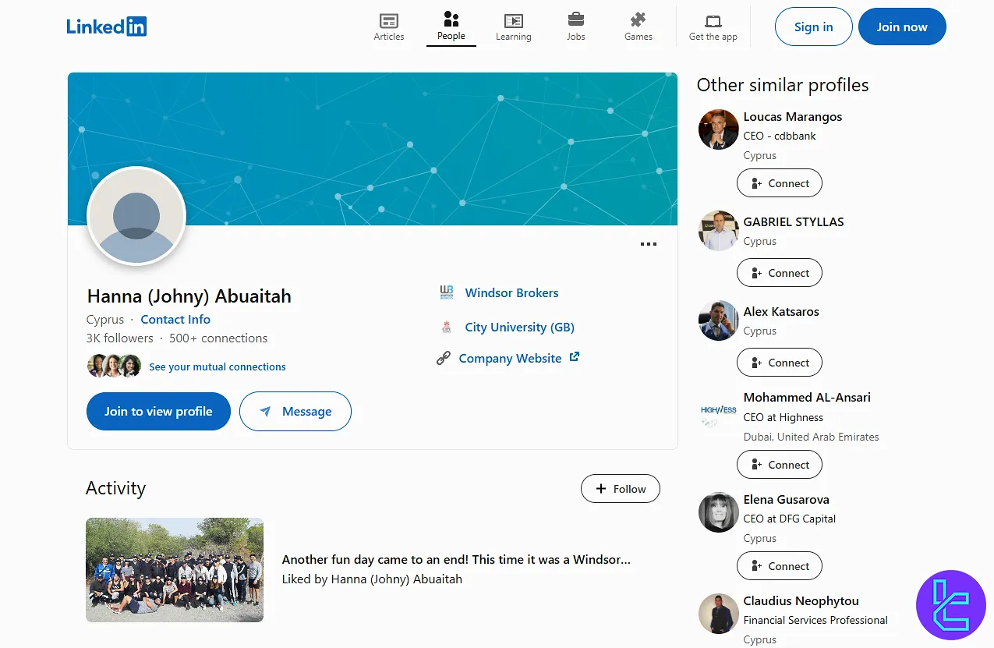Open the three-dots more options menu
Screen dimensions: 994x648
[648, 244]
